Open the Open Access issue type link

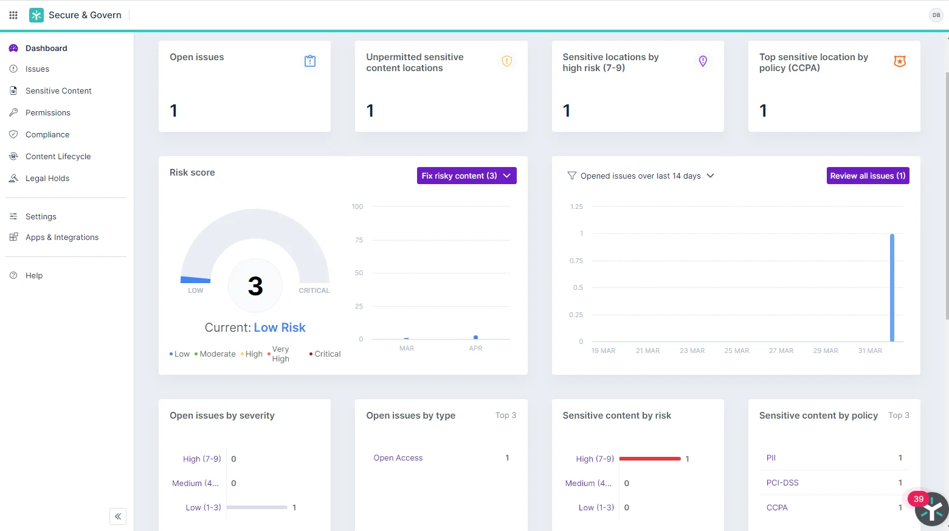point(398,458)
